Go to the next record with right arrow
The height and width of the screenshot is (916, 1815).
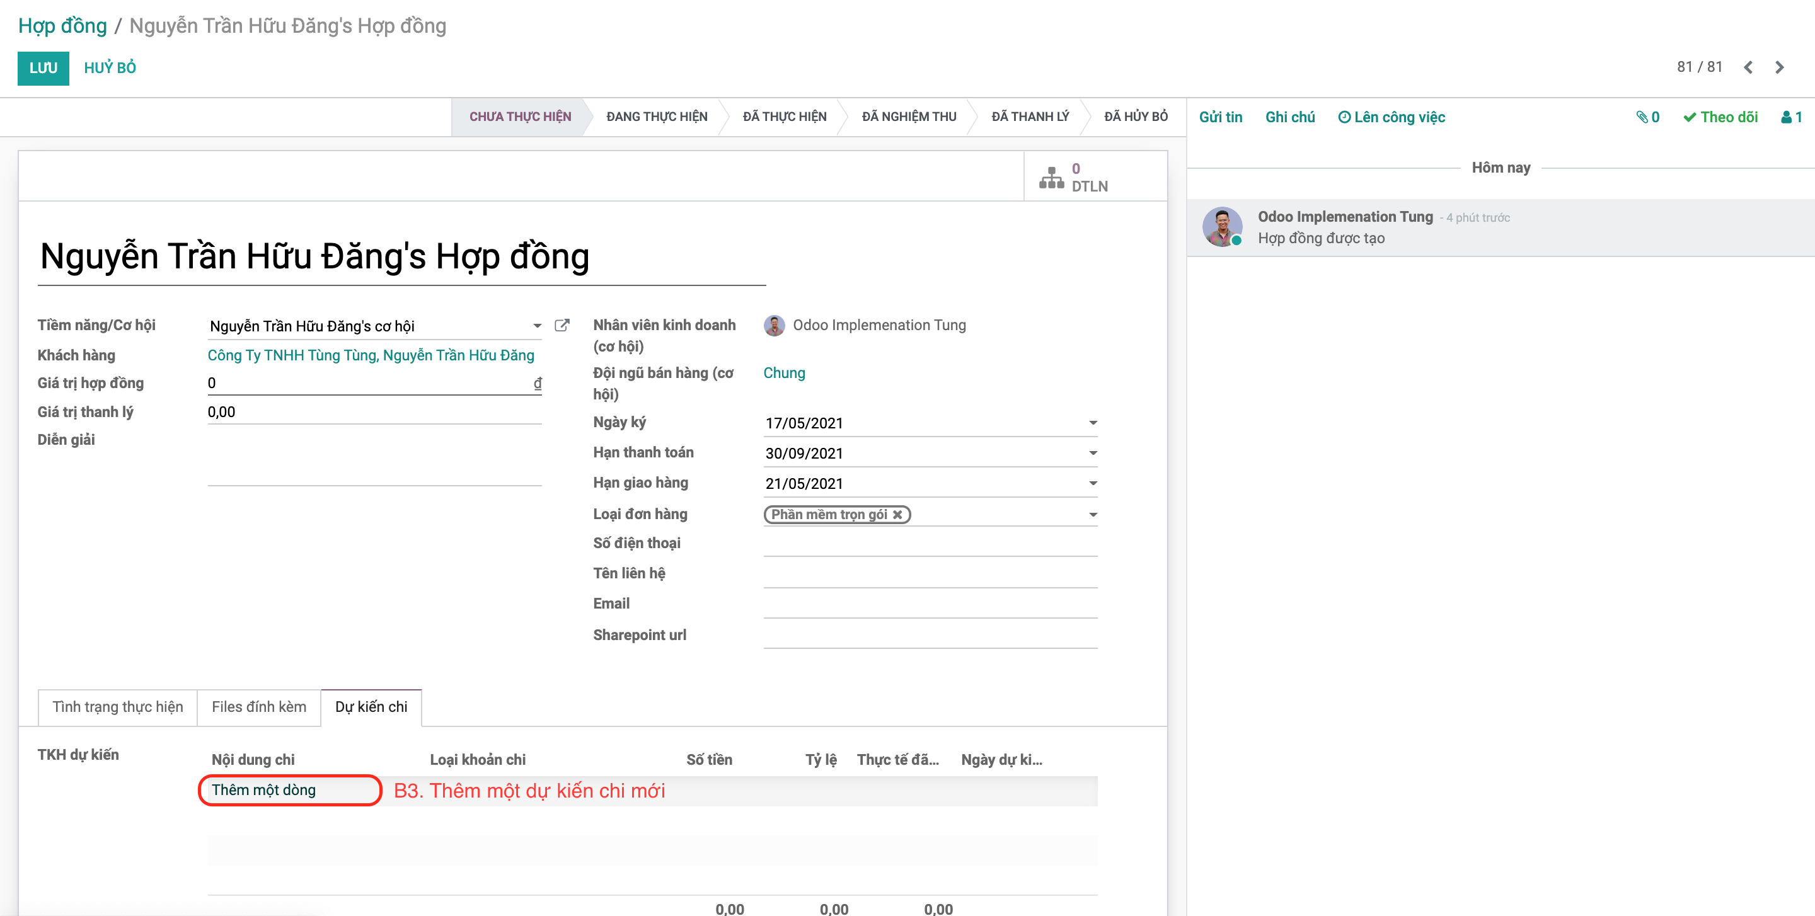[x=1779, y=67]
